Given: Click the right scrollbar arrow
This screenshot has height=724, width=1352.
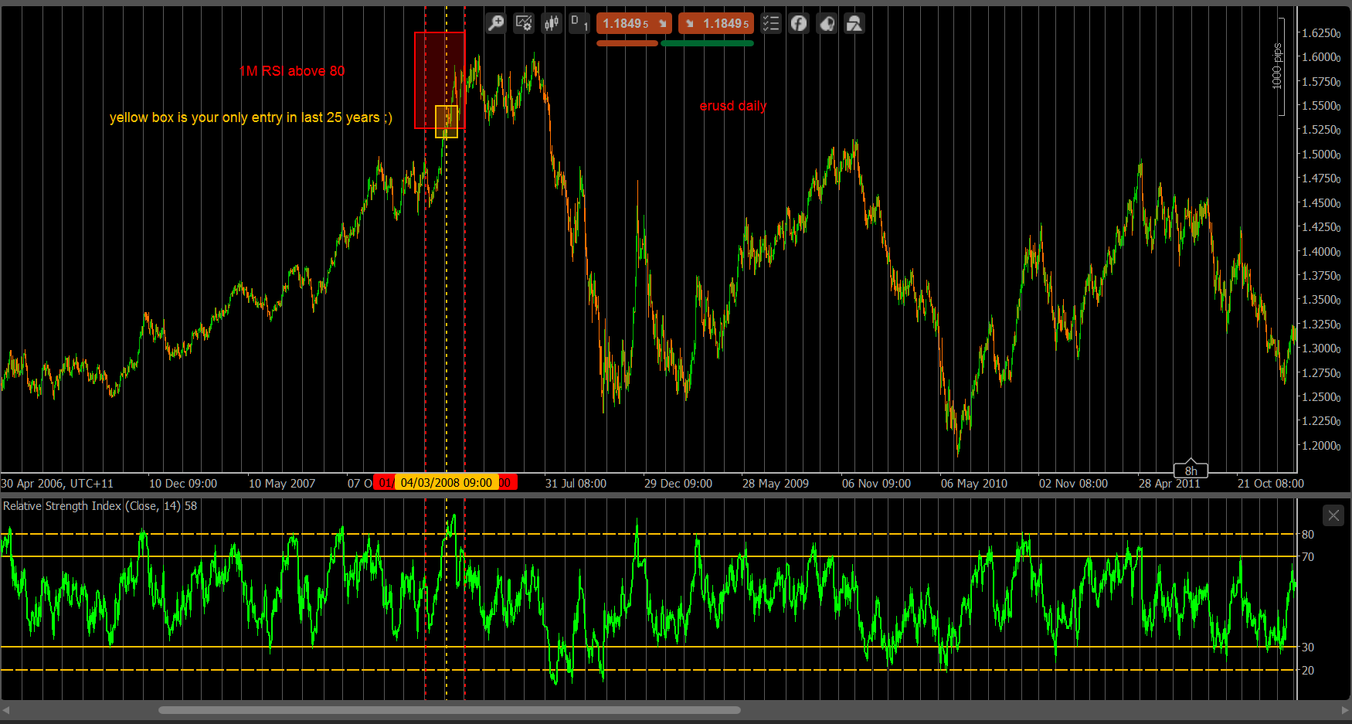Looking at the screenshot, I should (1346, 710).
